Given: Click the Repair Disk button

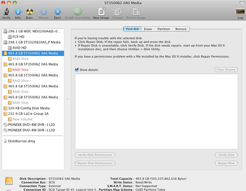Looking at the screenshot, I should pos(226,163).
